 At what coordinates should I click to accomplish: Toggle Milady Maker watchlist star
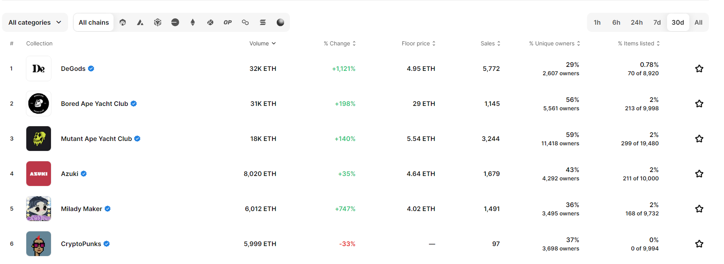tap(699, 209)
